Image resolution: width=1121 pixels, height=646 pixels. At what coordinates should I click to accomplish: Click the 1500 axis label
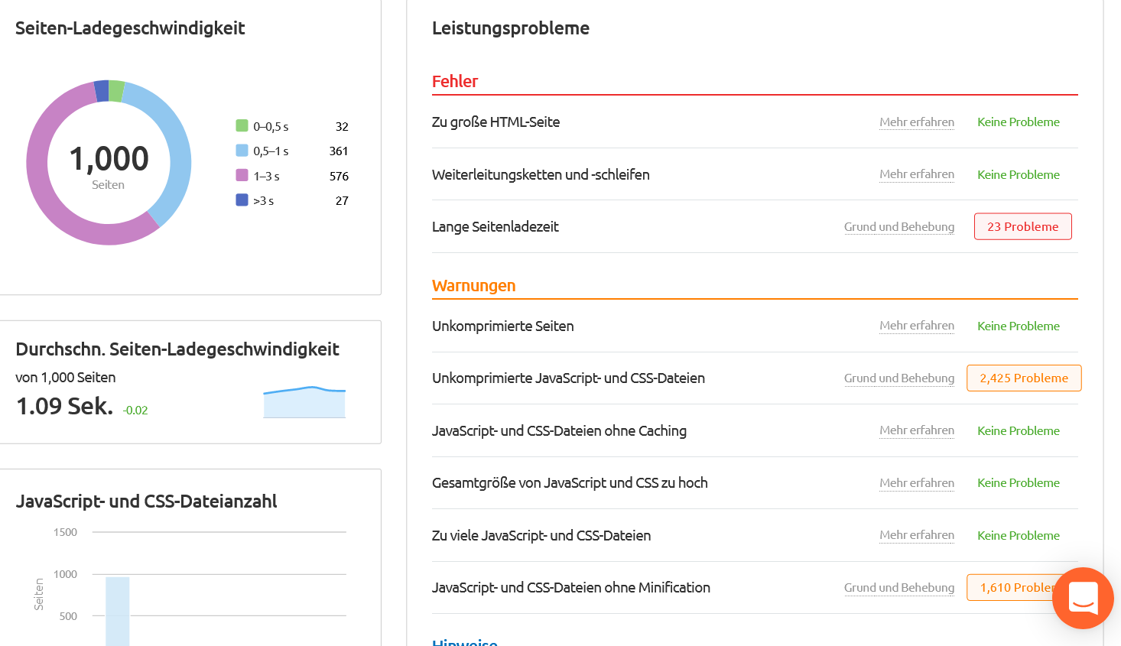[x=65, y=532]
